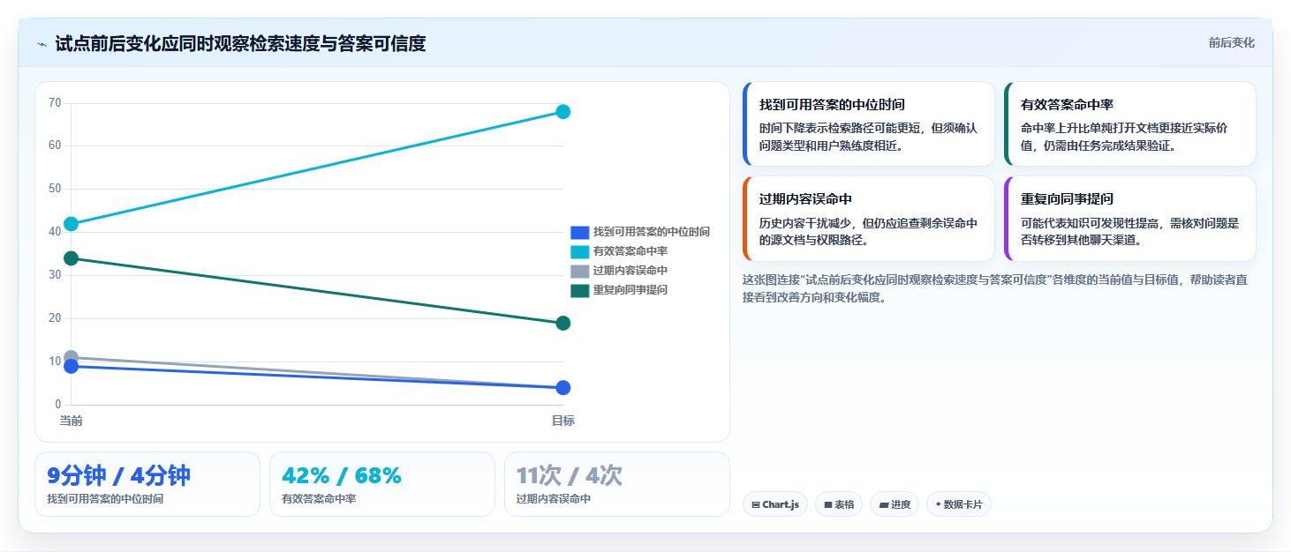This screenshot has height=552, width=1291.
Task: Select the blue 中位时间 point at 目标
Action: [562, 388]
